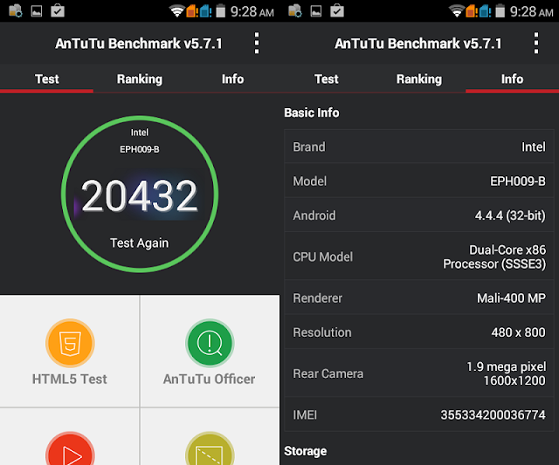Tap the Android 4.4.4 (32-bit) row
The height and width of the screenshot is (465, 559).
click(x=419, y=215)
